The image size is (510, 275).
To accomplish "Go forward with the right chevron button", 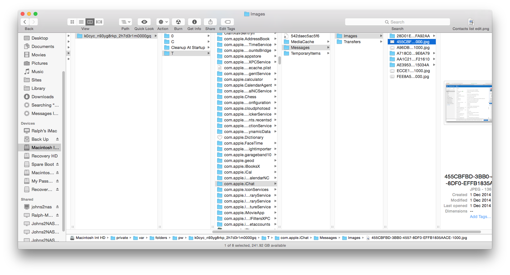I will [x=34, y=22].
